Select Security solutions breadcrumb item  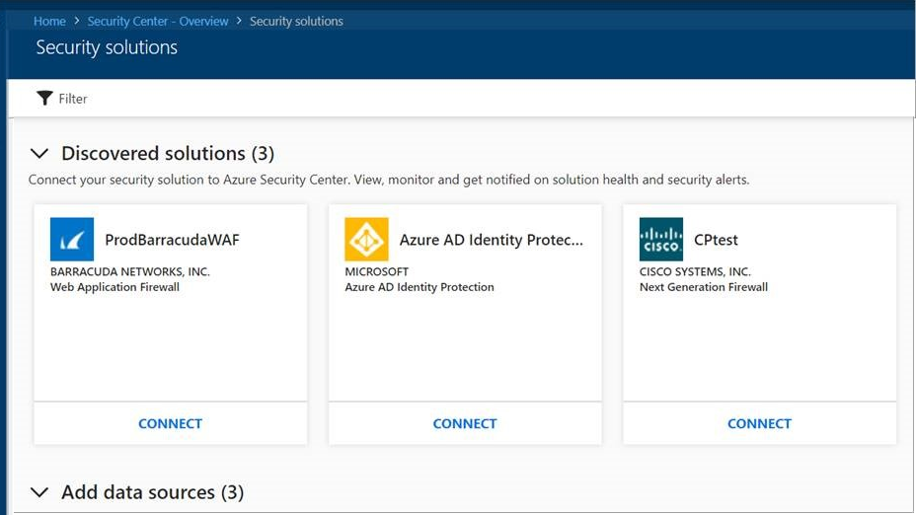point(296,21)
